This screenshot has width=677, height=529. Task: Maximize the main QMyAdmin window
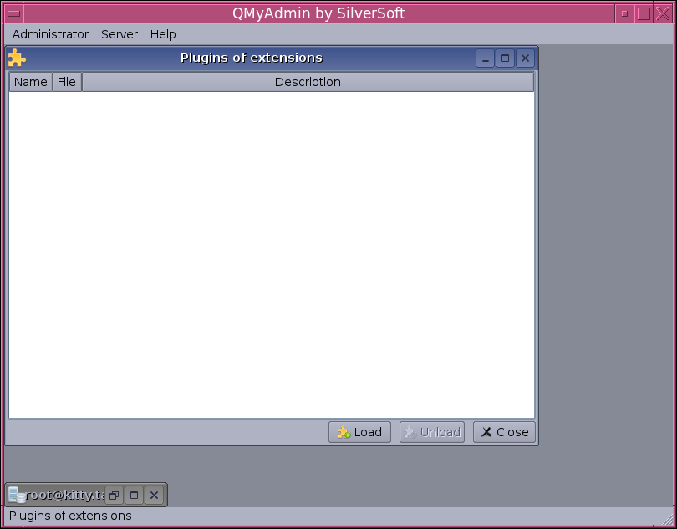pos(643,13)
